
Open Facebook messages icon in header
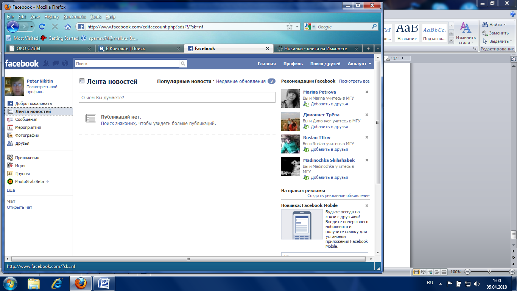click(56, 64)
